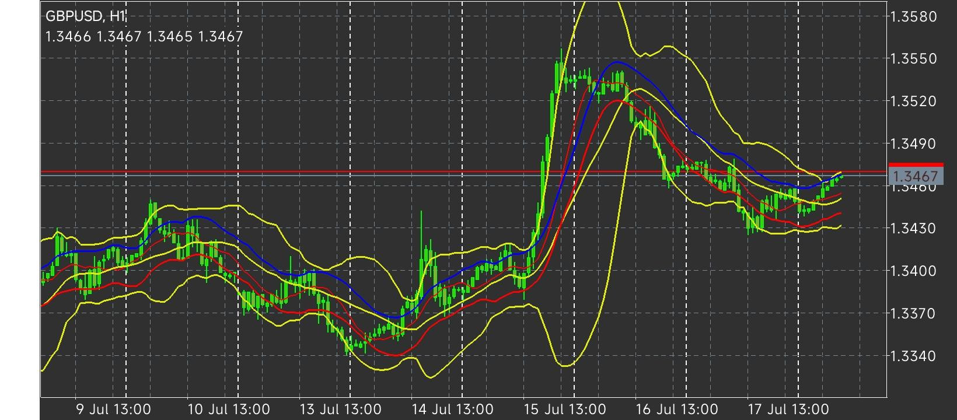Click the 13 Jul 13:00 time label
957x420 pixels.
[x=340, y=409]
